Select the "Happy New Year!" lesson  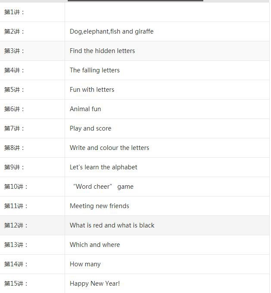(x=95, y=284)
